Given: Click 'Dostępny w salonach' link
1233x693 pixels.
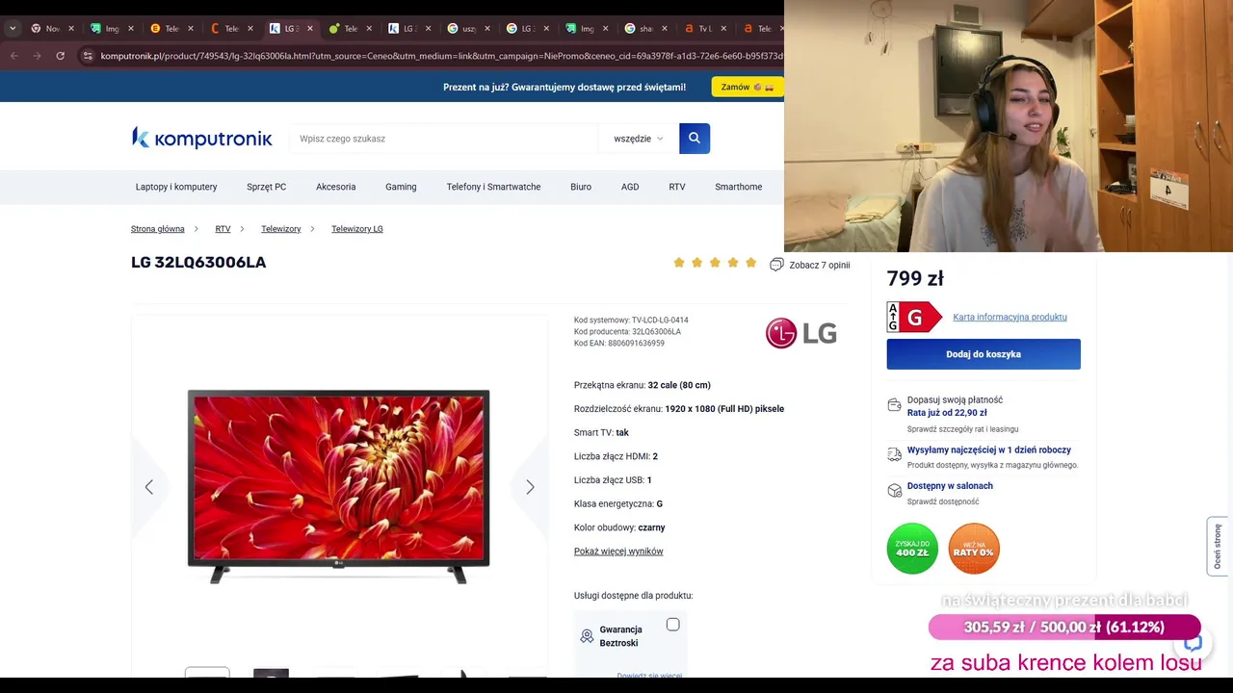Looking at the screenshot, I should [950, 486].
